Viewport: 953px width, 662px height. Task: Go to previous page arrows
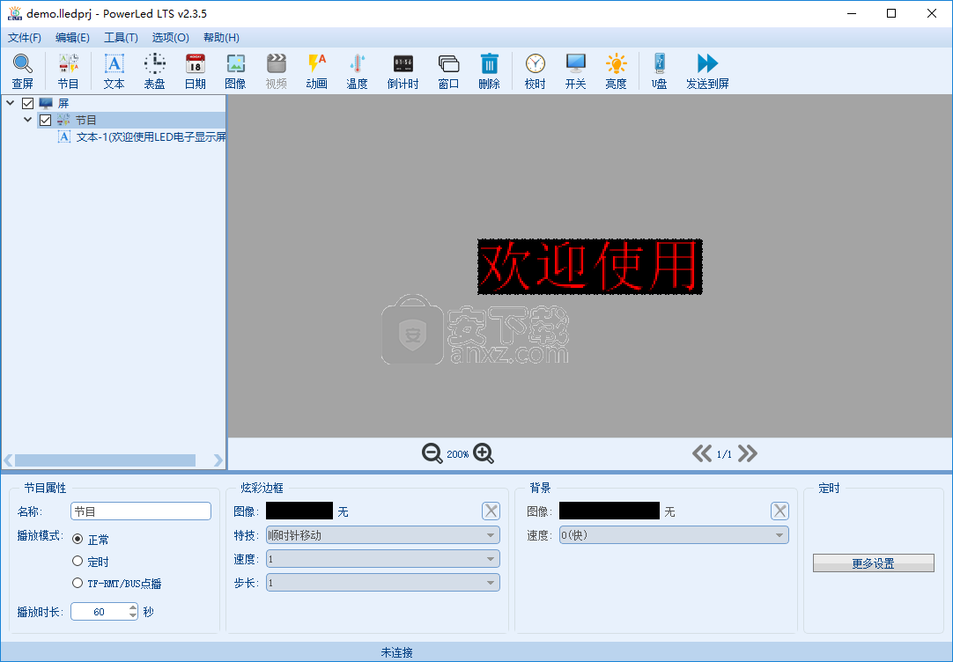(x=702, y=453)
